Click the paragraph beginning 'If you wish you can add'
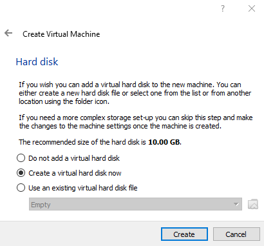The image size is (264, 246). [x=135, y=93]
